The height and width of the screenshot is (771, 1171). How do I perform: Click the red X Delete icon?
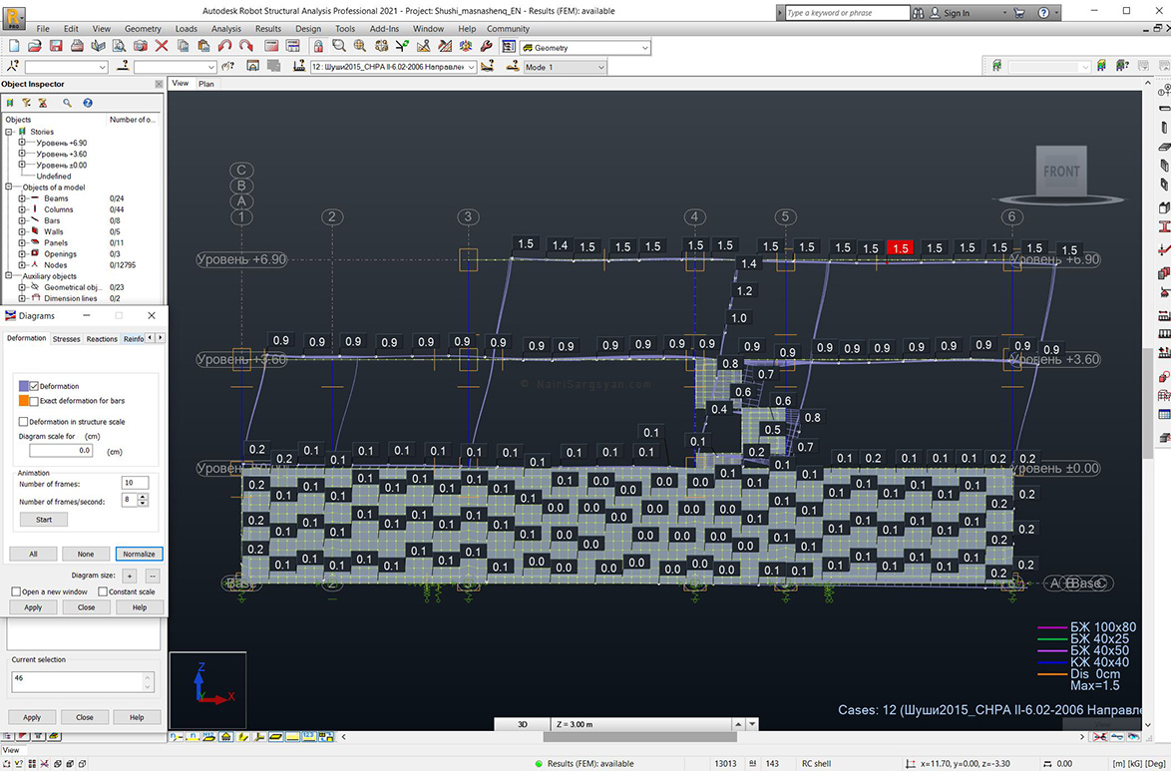coord(162,46)
